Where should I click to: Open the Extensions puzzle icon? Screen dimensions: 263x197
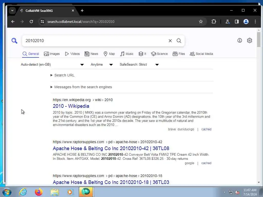click(x=214, y=22)
